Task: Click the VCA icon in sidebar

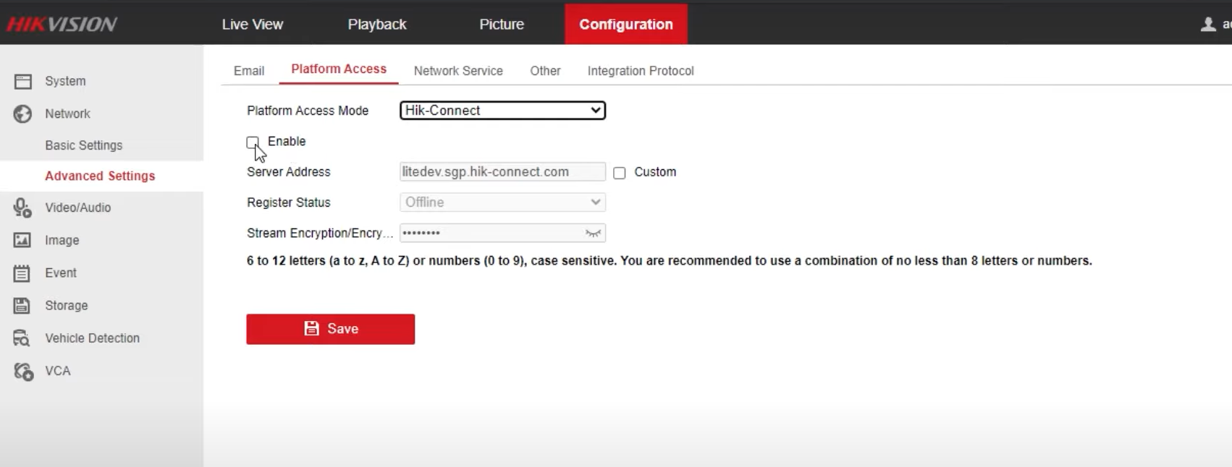Action: click(23, 372)
